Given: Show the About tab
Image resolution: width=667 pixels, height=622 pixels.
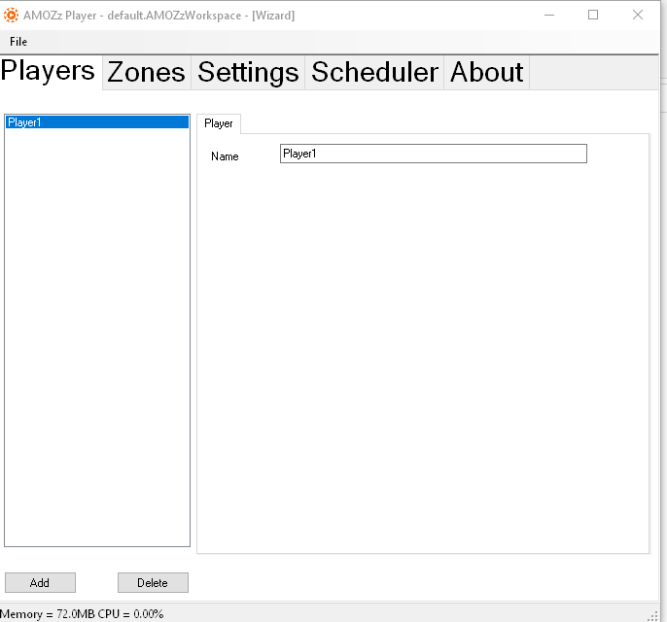Looking at the screenshot, I should coord(486,72).
